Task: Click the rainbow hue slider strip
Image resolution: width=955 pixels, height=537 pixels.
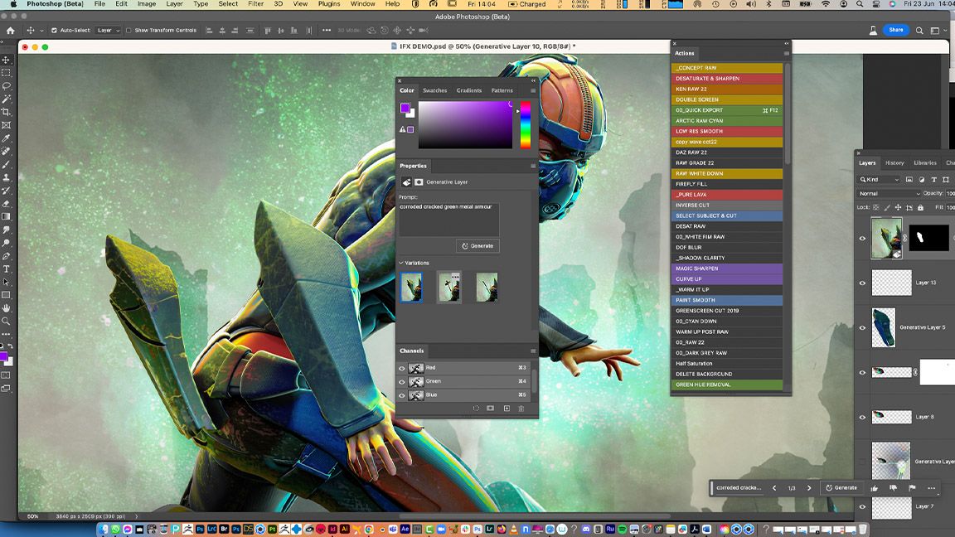Action: pyautogui.click(x=525, y=125)
